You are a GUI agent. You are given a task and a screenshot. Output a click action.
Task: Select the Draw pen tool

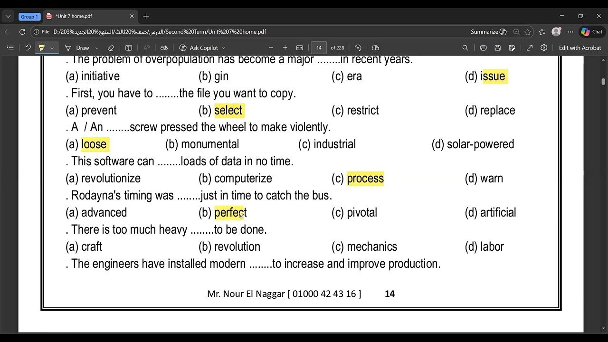[77, 48]
